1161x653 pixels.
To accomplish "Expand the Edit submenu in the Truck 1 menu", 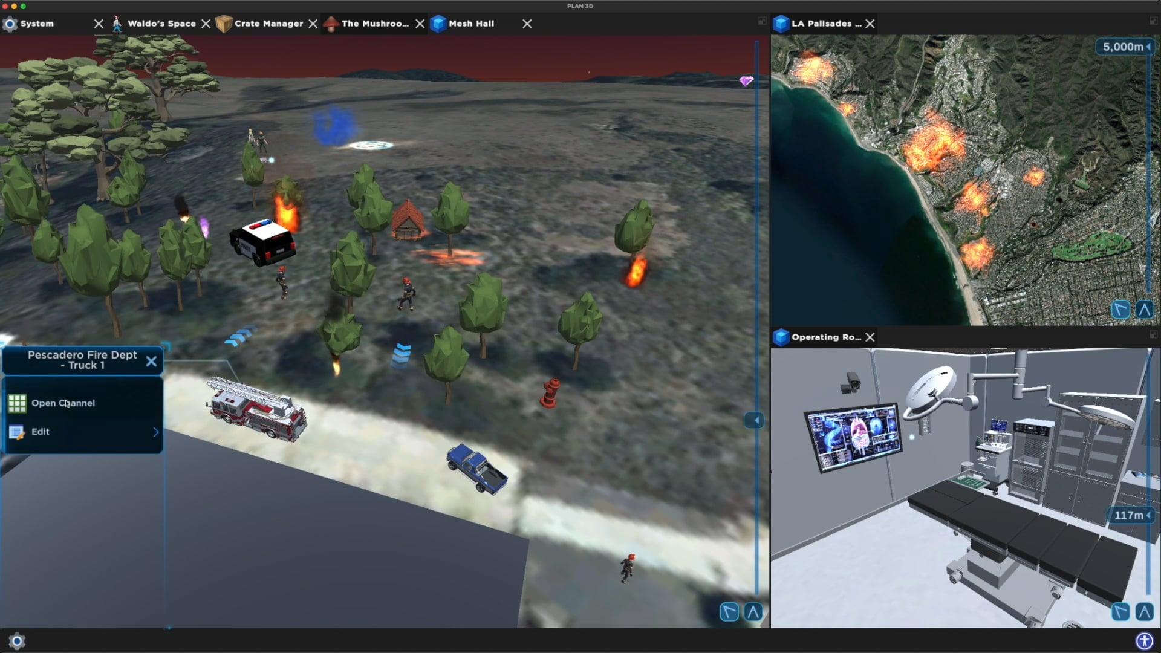I will coord(155,432).
